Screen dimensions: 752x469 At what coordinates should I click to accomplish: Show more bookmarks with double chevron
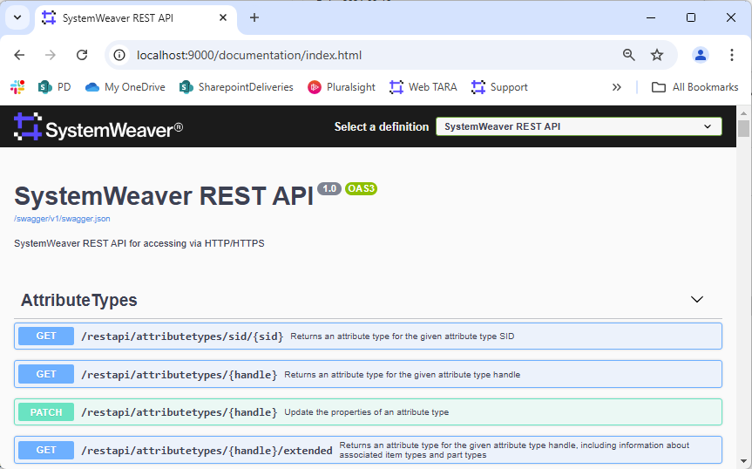coord(617,87)
